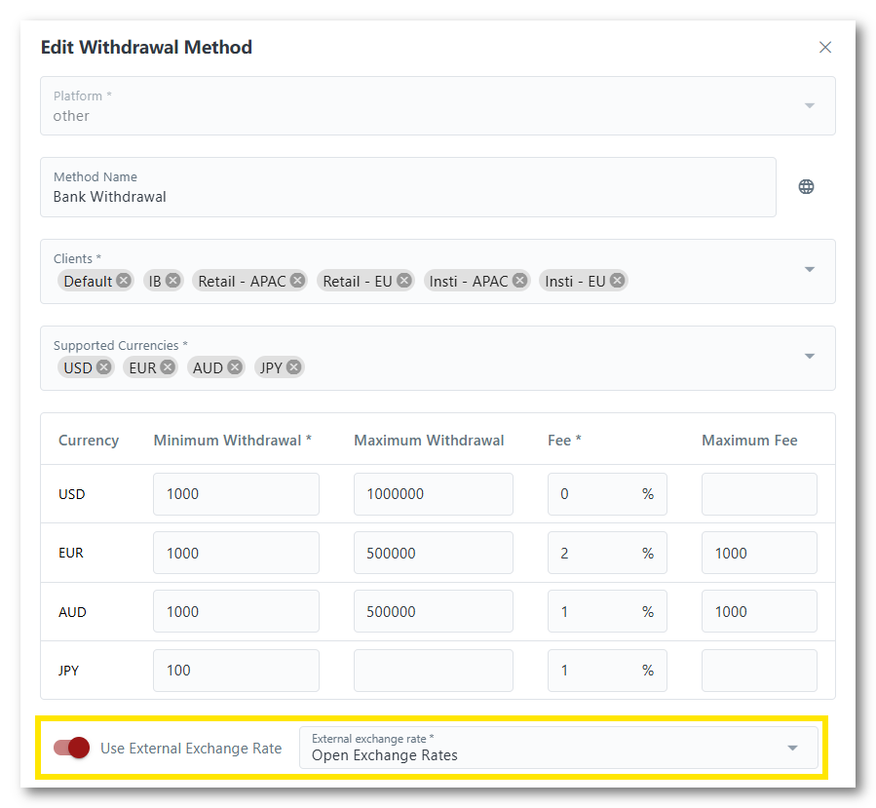
Task: Remove the Default client chip
Action: click(x=124, y=281)
